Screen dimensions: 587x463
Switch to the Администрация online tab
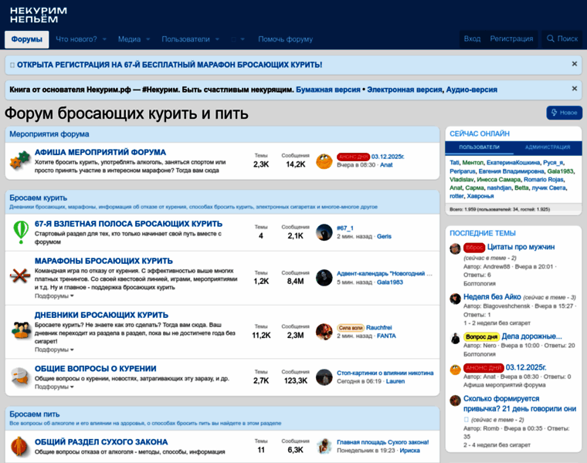tap(548, 147)
